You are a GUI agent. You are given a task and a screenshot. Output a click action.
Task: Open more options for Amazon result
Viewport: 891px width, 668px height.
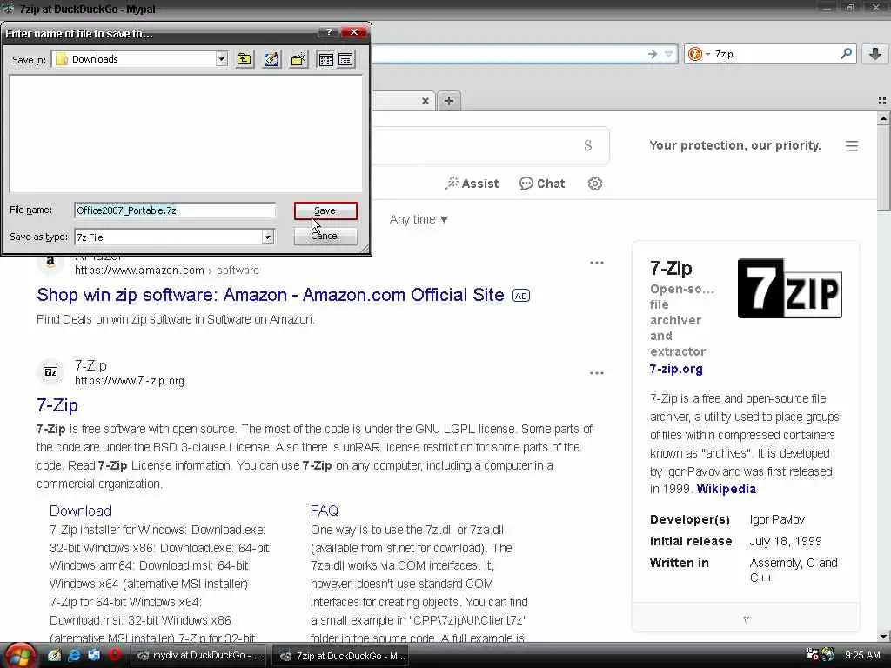coord(597,263)
